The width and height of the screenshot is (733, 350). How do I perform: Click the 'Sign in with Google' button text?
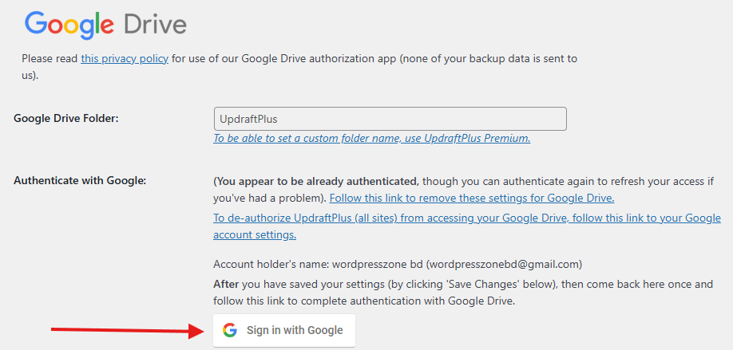(x=295, y=330)
